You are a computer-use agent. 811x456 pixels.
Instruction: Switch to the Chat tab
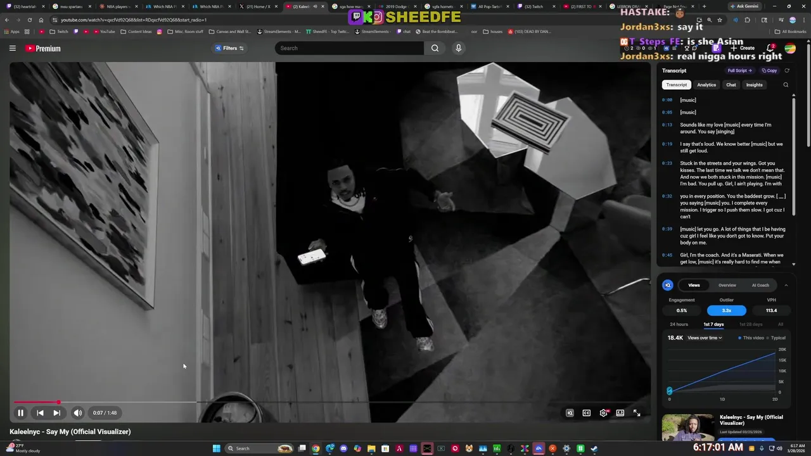(731, 85)
